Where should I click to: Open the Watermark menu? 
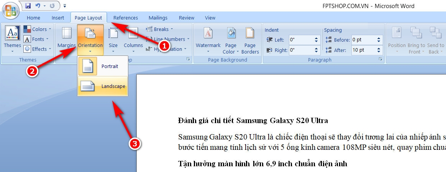pyautogui.click(x=208, y=40)
